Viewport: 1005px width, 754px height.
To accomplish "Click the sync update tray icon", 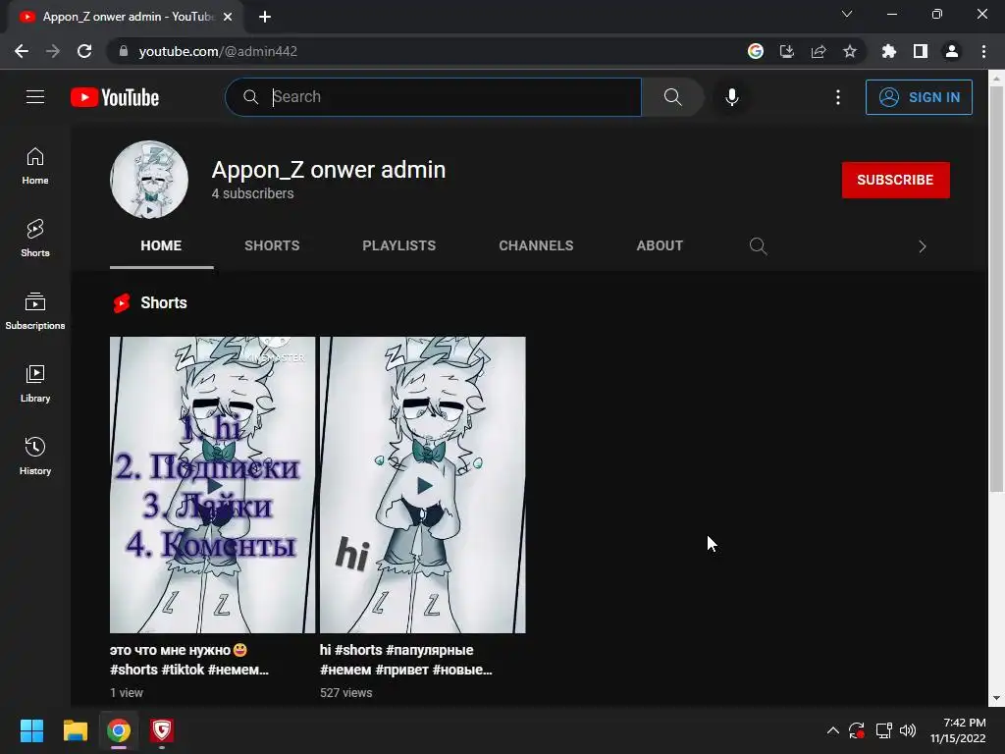I will tap(857, 730).
